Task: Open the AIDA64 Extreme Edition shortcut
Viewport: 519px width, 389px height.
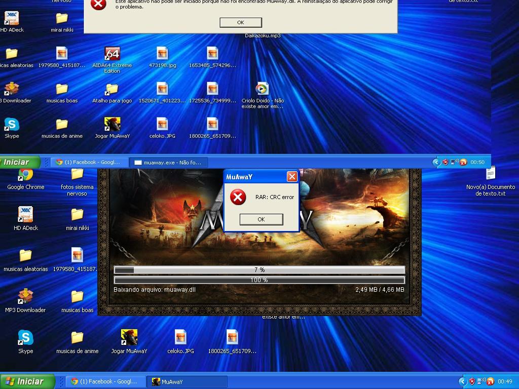Action: coord(112,54)
